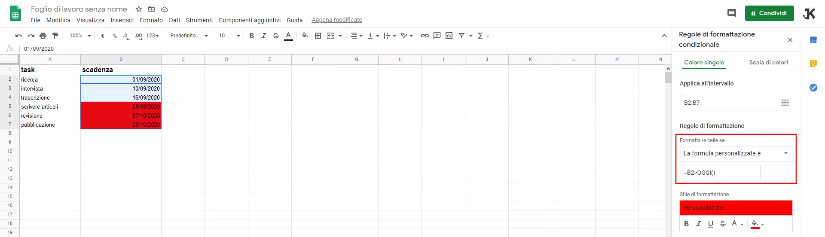Screen dimensions: 825x237
Task: Activate the paint format roller
Action: click(x=55, y=36)
